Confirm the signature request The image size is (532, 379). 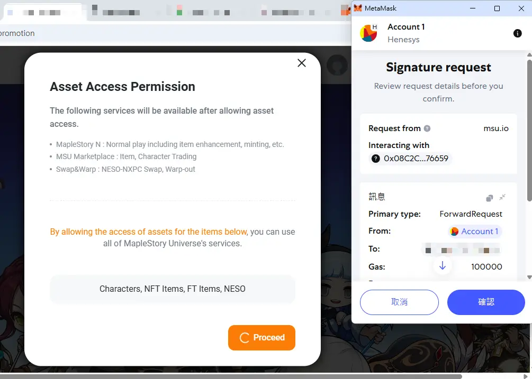(486, 302)
